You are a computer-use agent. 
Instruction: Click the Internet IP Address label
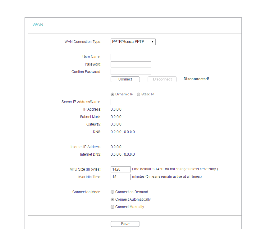coord(86,147)
